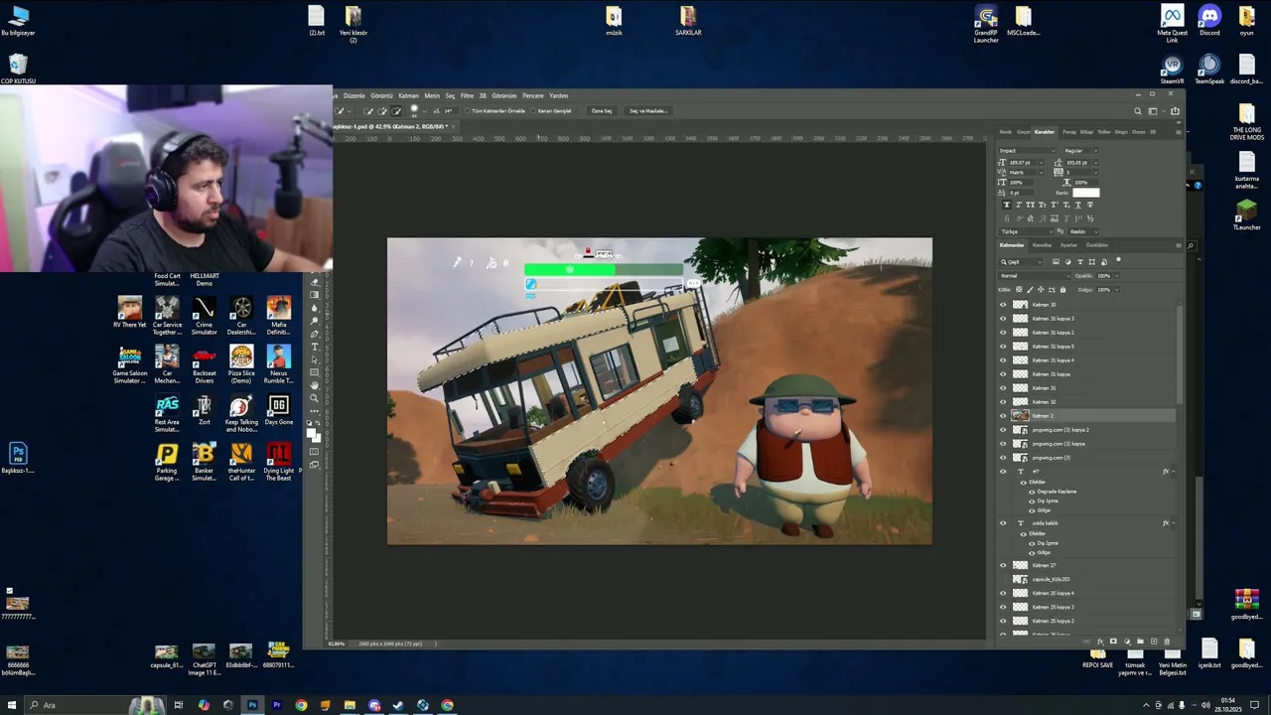The image size is (1271, 715).
Task: Open the font family dropdown Impact
Action: tap(1027, 151)
